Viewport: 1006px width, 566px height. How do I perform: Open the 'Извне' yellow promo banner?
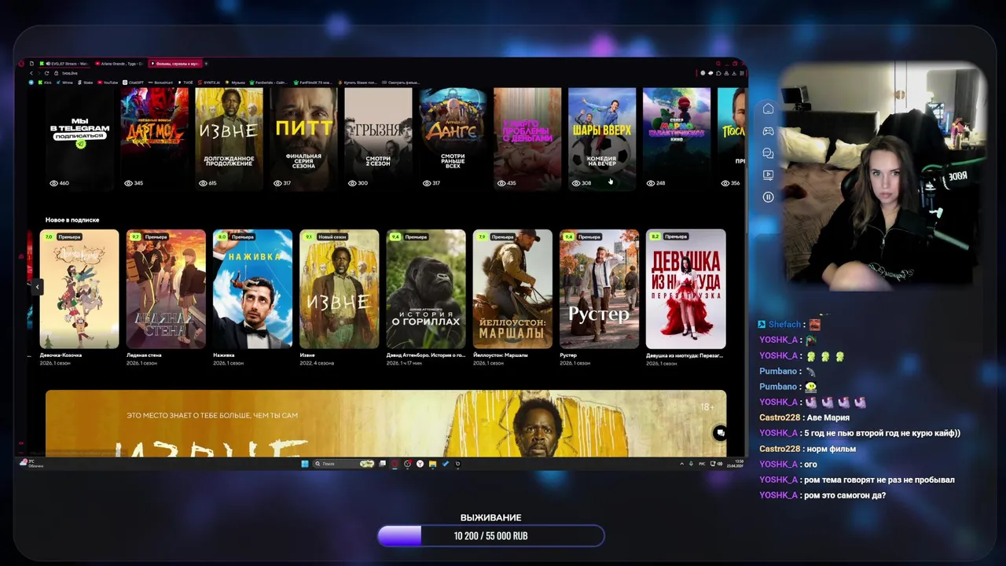[386, 423]
